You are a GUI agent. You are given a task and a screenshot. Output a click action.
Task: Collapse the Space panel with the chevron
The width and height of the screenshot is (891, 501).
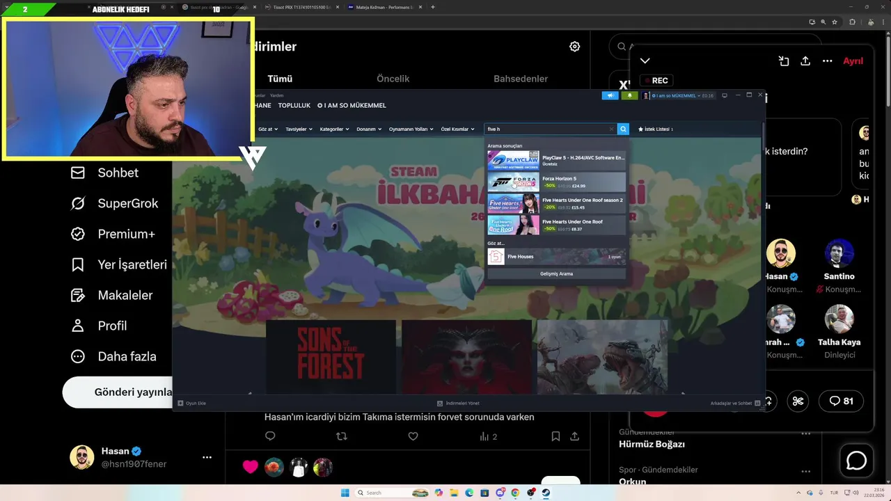click(x=645, y=61)
